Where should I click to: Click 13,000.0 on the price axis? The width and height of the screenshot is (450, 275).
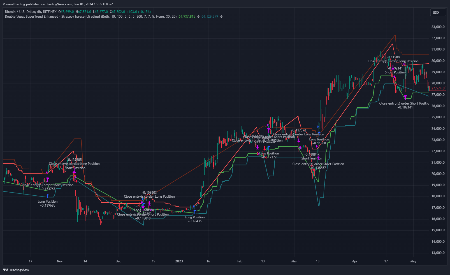[438, 253]
